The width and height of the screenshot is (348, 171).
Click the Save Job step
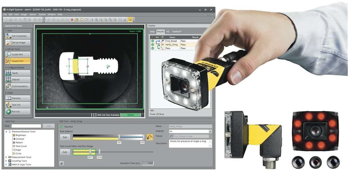(x=18, y=105)
